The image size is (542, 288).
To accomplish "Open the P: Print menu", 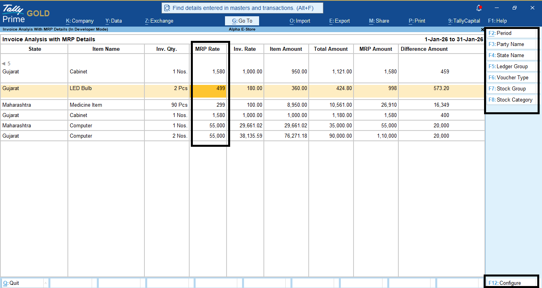I will coord(417,21).
